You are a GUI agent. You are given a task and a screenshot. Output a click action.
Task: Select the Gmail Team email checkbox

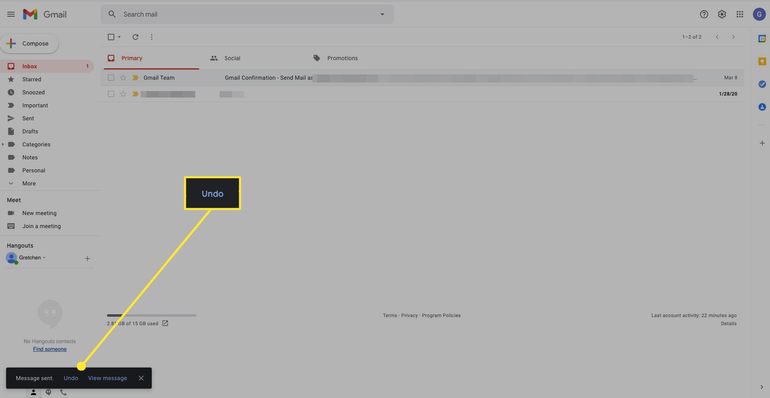click(x=111, y=78)
